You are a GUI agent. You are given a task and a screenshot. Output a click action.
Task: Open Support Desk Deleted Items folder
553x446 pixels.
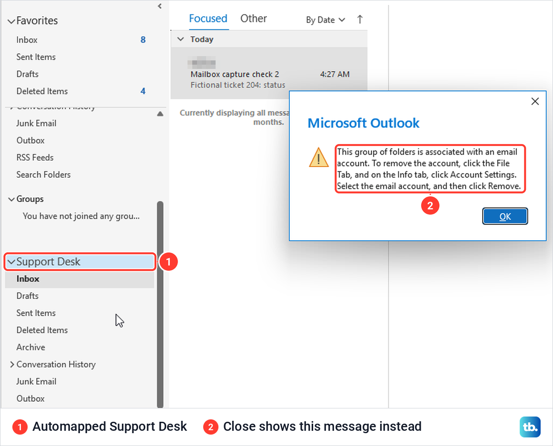(x=42, y=330)
